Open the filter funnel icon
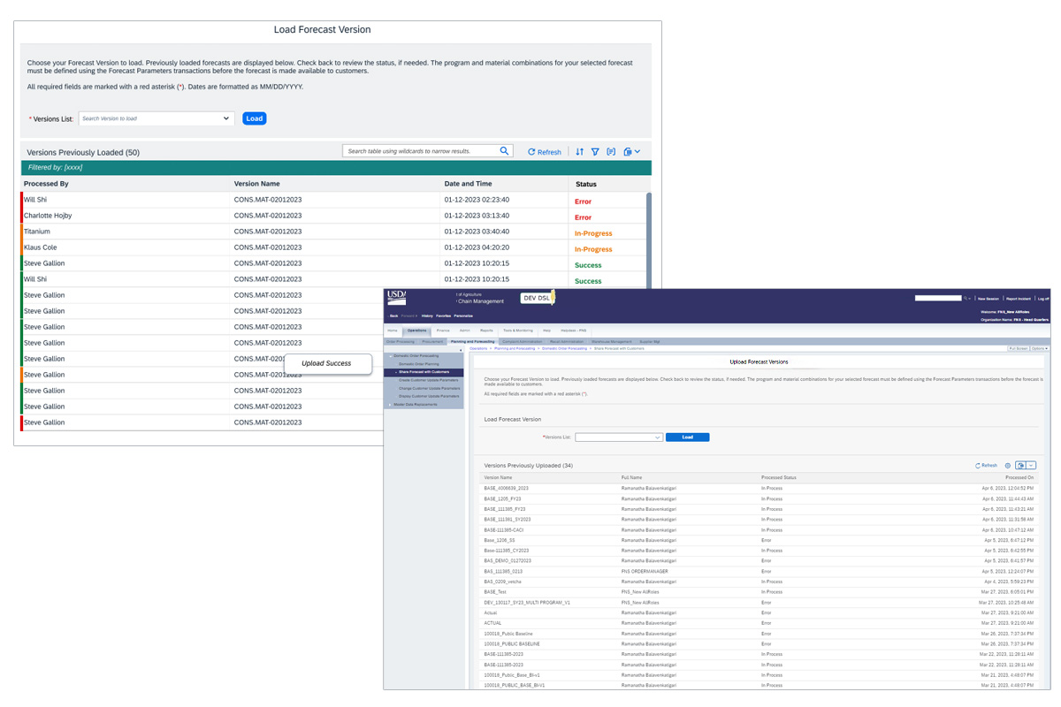Viewport: 1061px width, 707px height. [595, 152]
